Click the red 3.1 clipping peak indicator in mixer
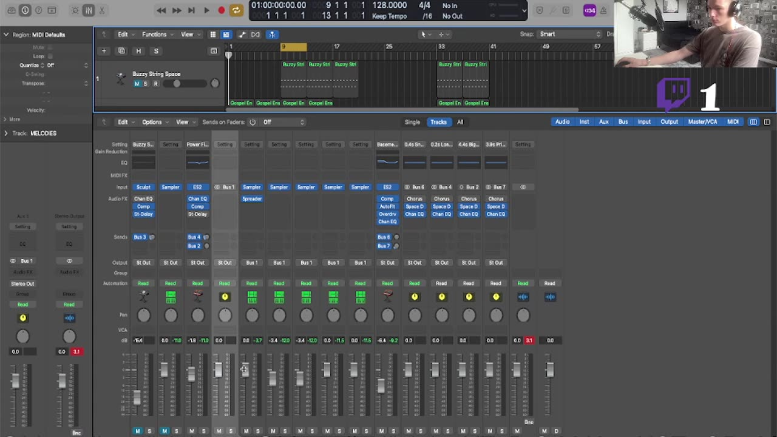 pos(529,340)
